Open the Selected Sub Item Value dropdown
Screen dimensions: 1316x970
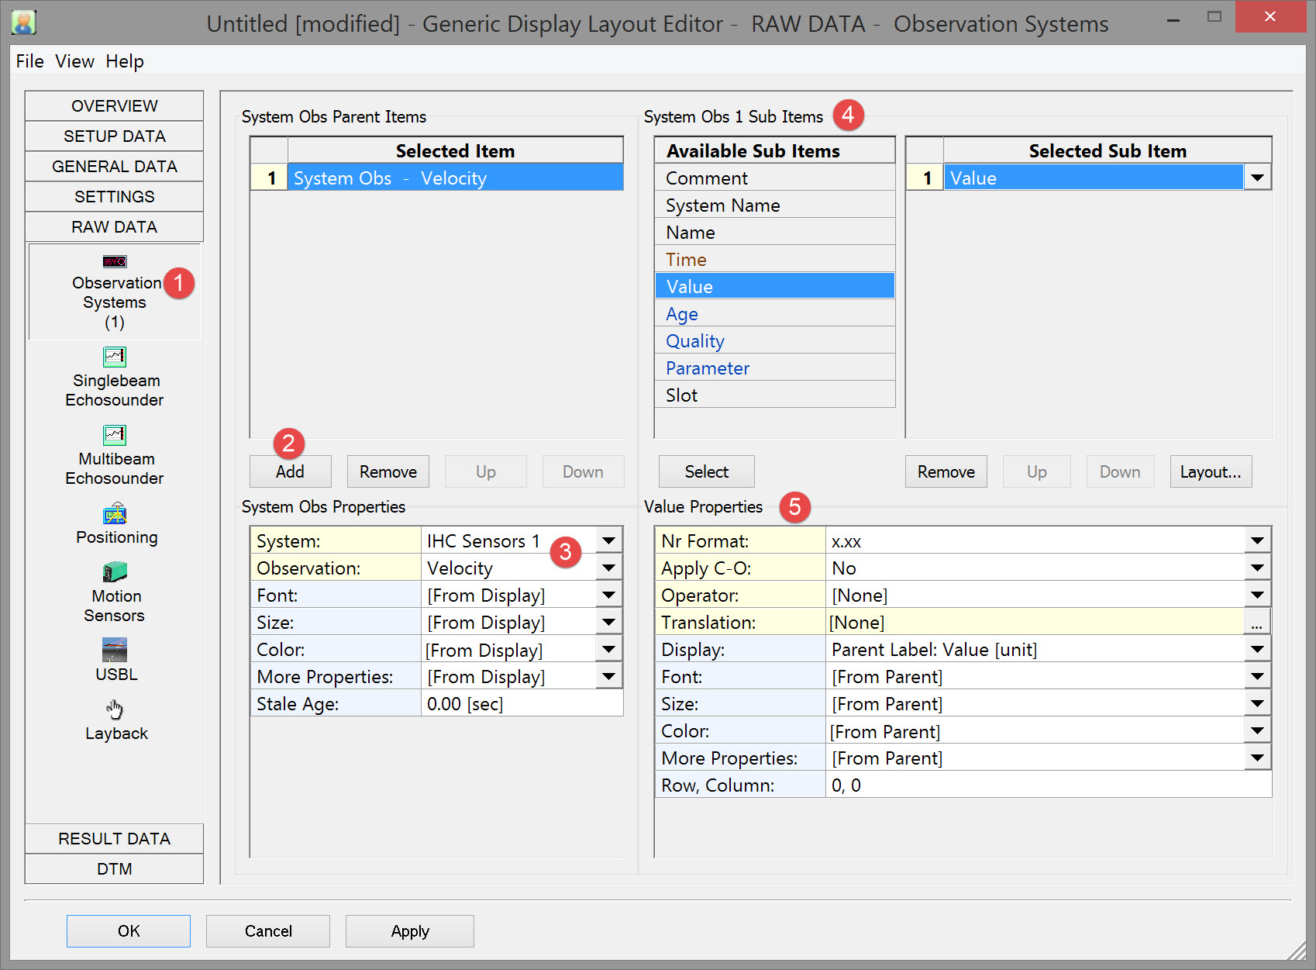click(1257, 178)
